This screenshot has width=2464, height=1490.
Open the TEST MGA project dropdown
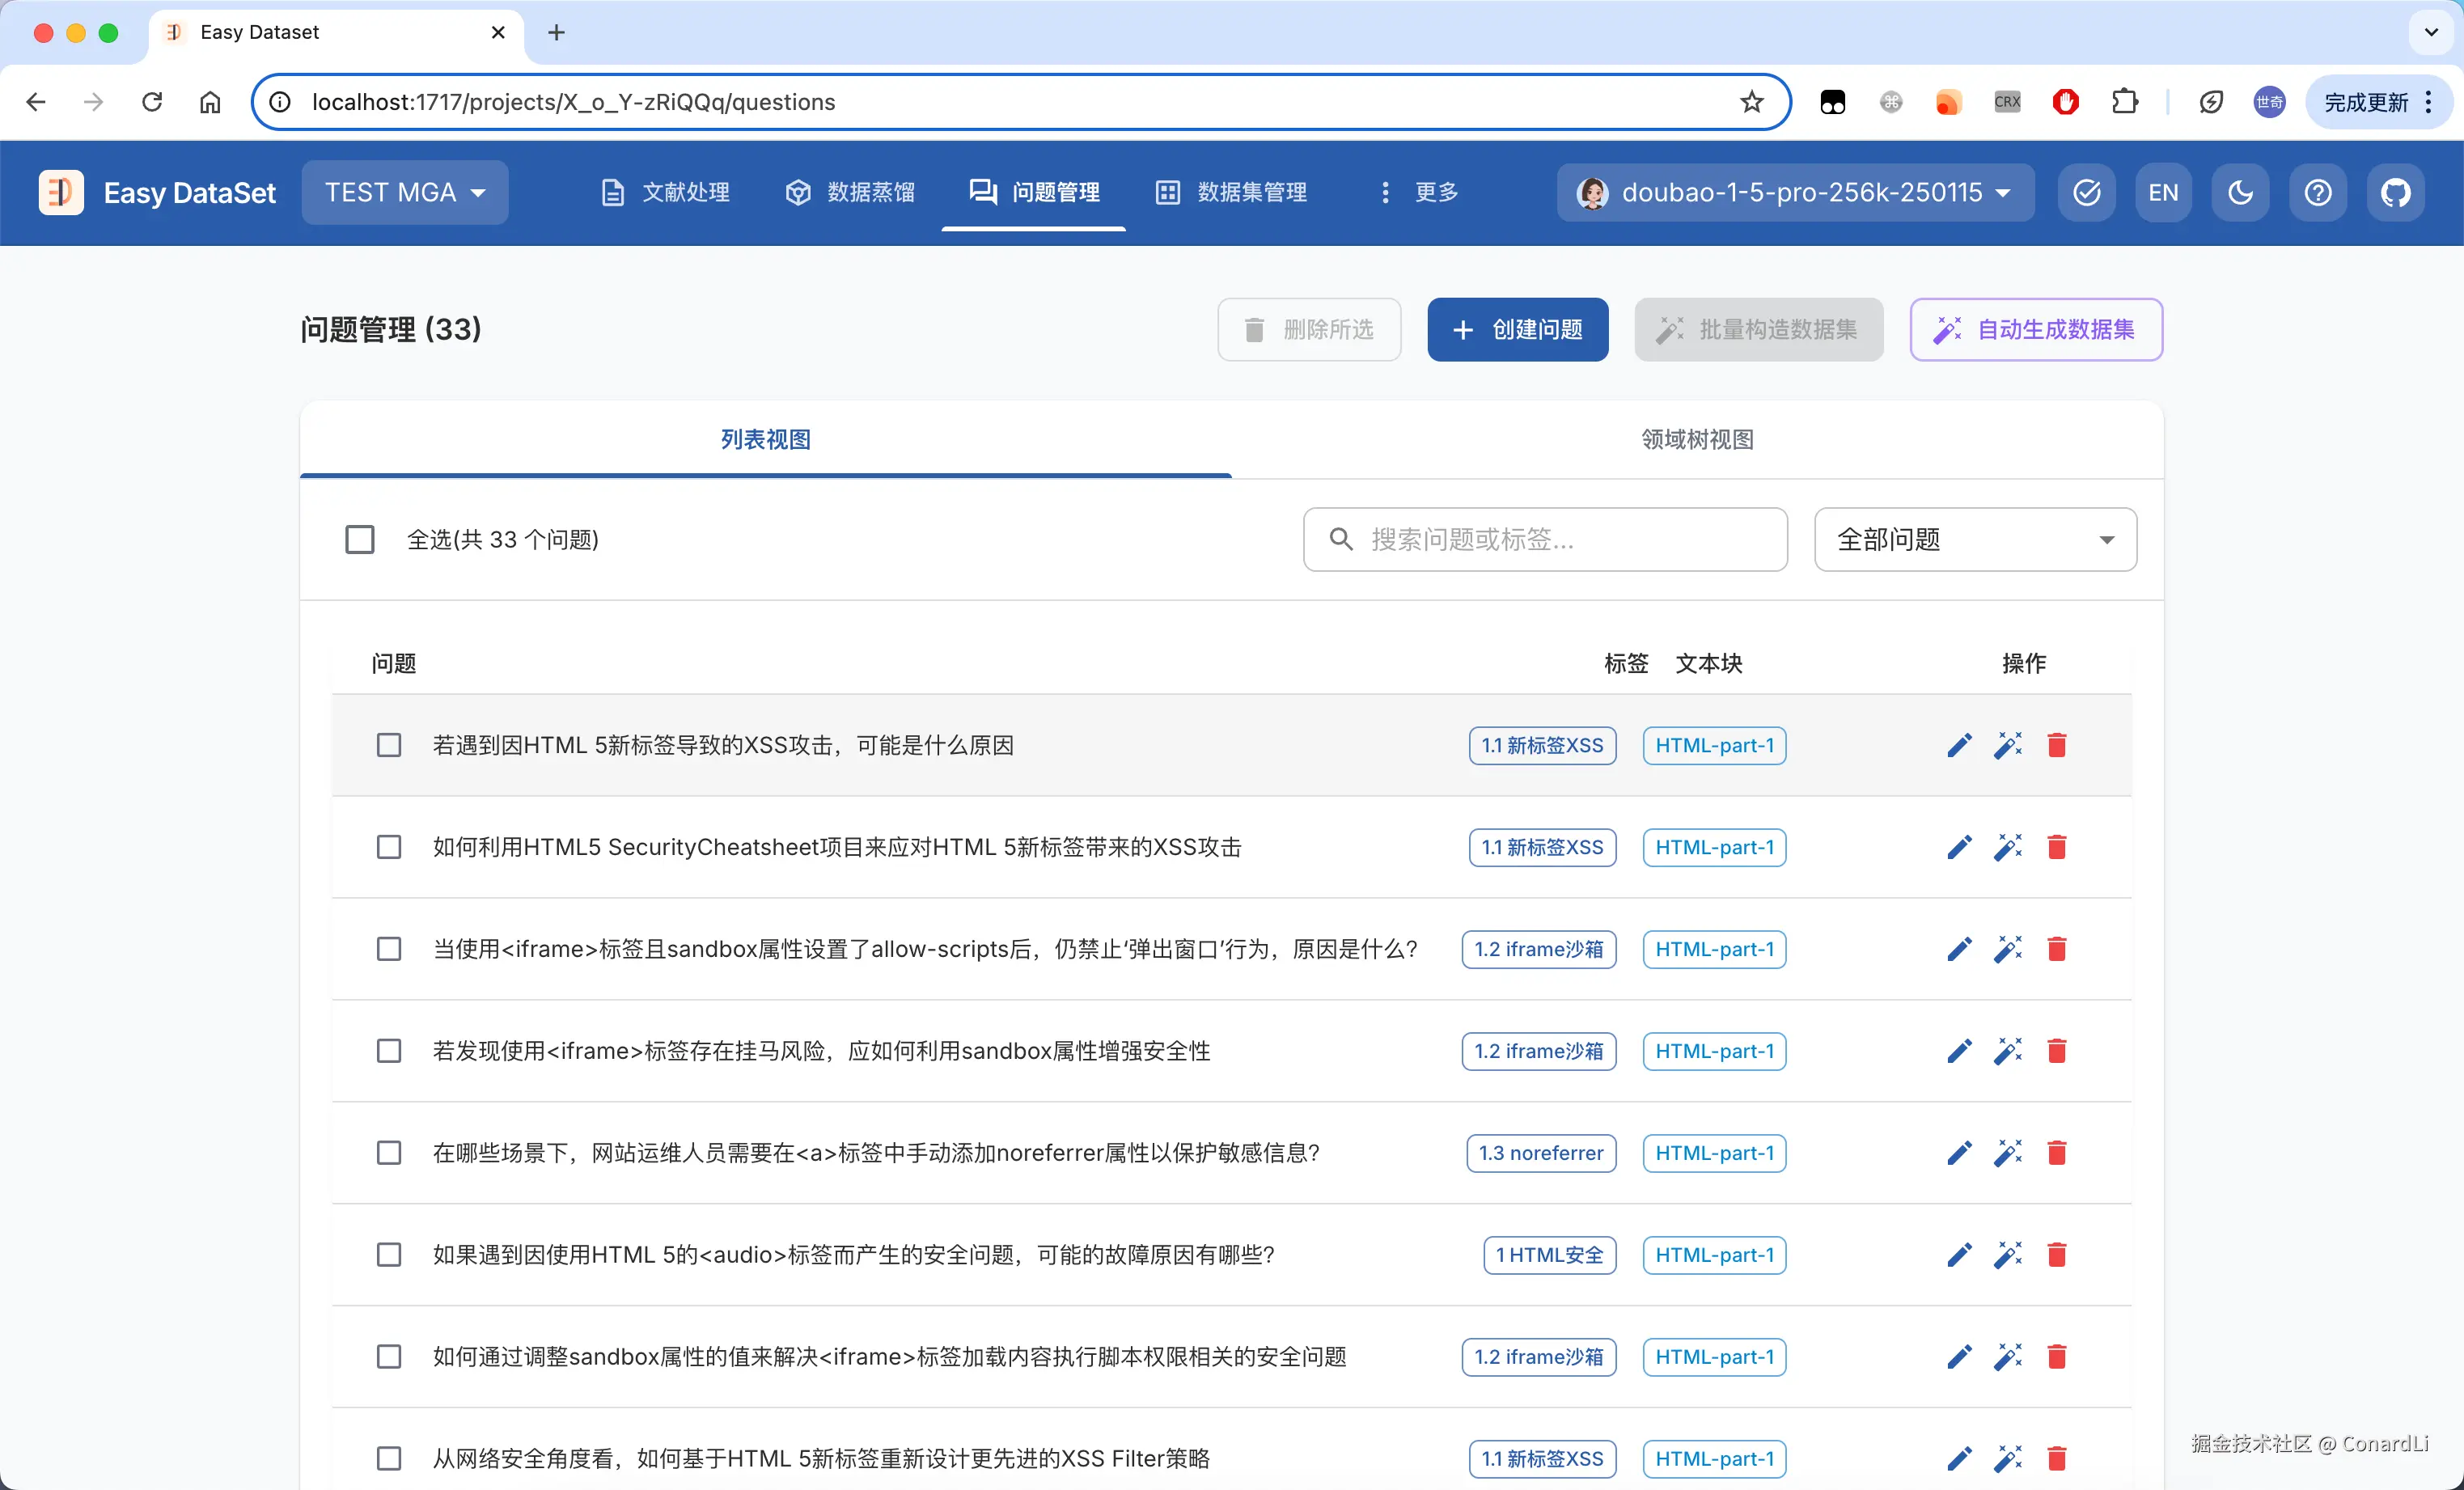coord(405,192)
